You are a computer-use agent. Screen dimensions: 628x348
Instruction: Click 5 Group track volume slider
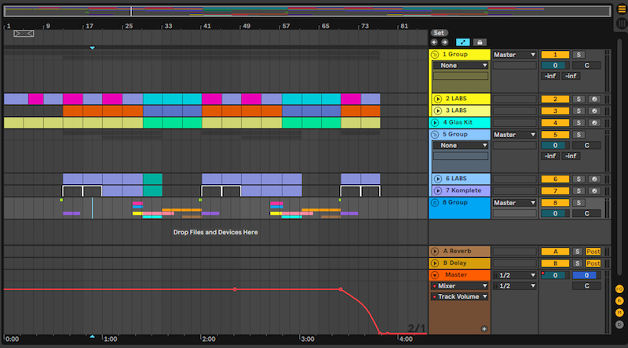coord(555,146)
